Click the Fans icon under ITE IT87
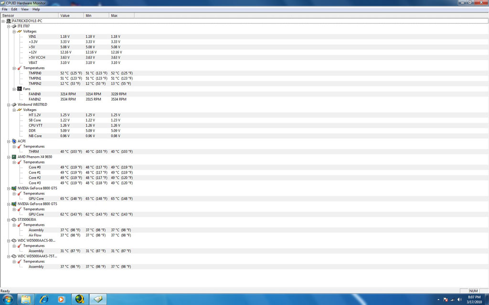Screen dimensions: 489x305 pyautogui.click(x=20, y=89)
